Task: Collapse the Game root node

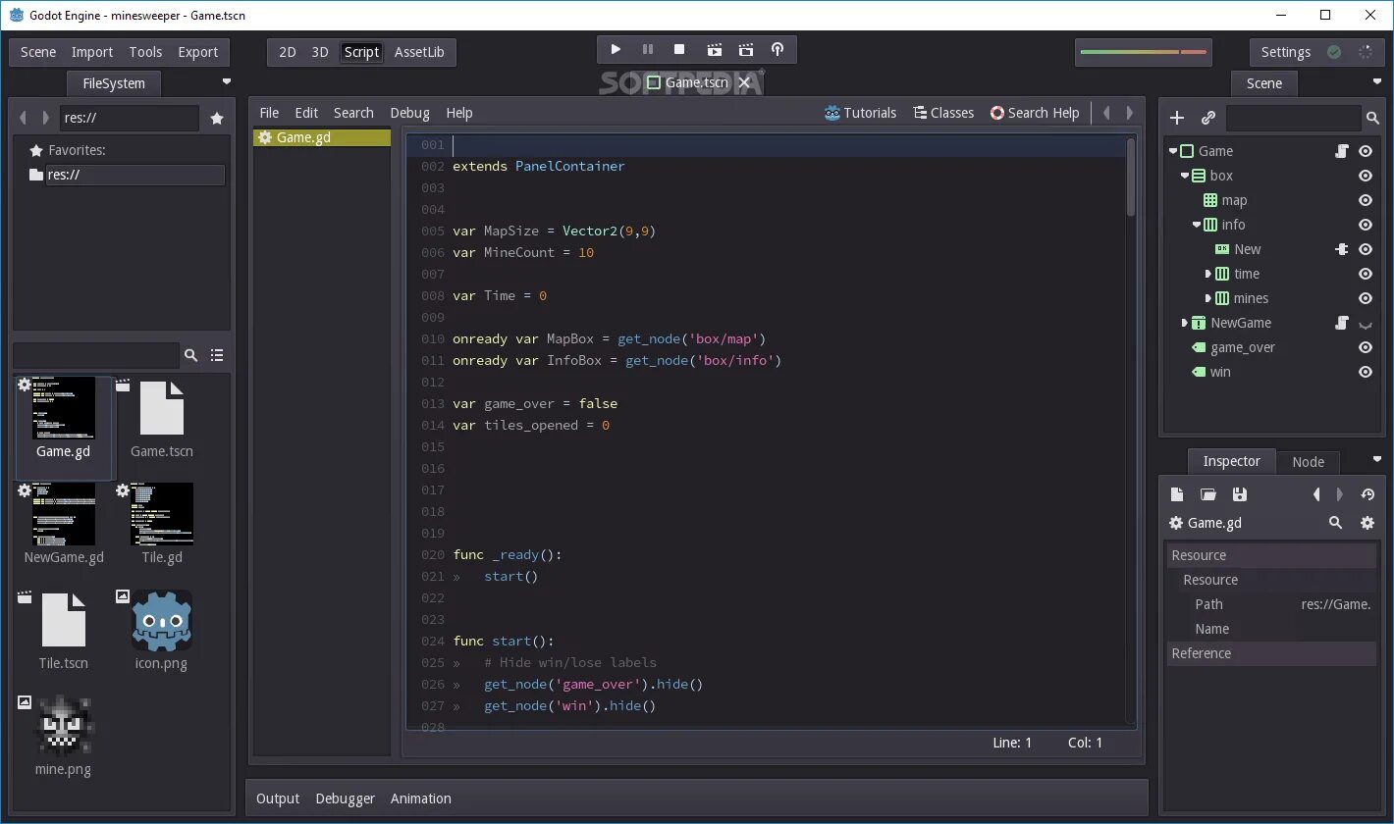Action: tap(1173, 151)
